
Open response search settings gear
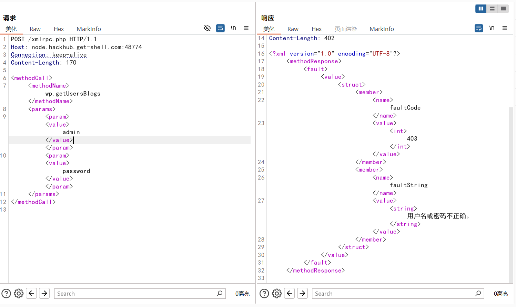coord(277,294)
